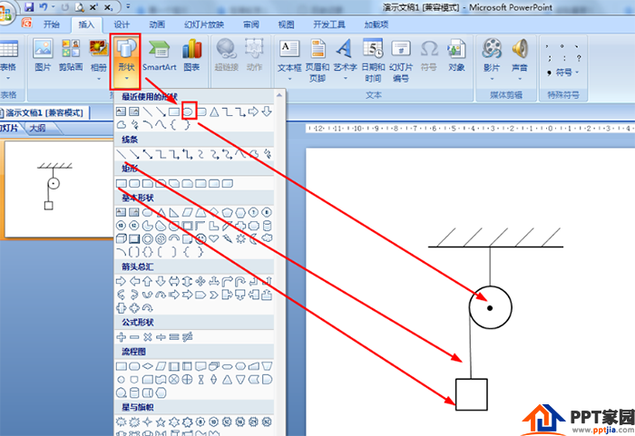Open the 形状 shapes gallery button
Image resolution: width=635 pixels, height=436 pixels.
(x=126, y=61)
